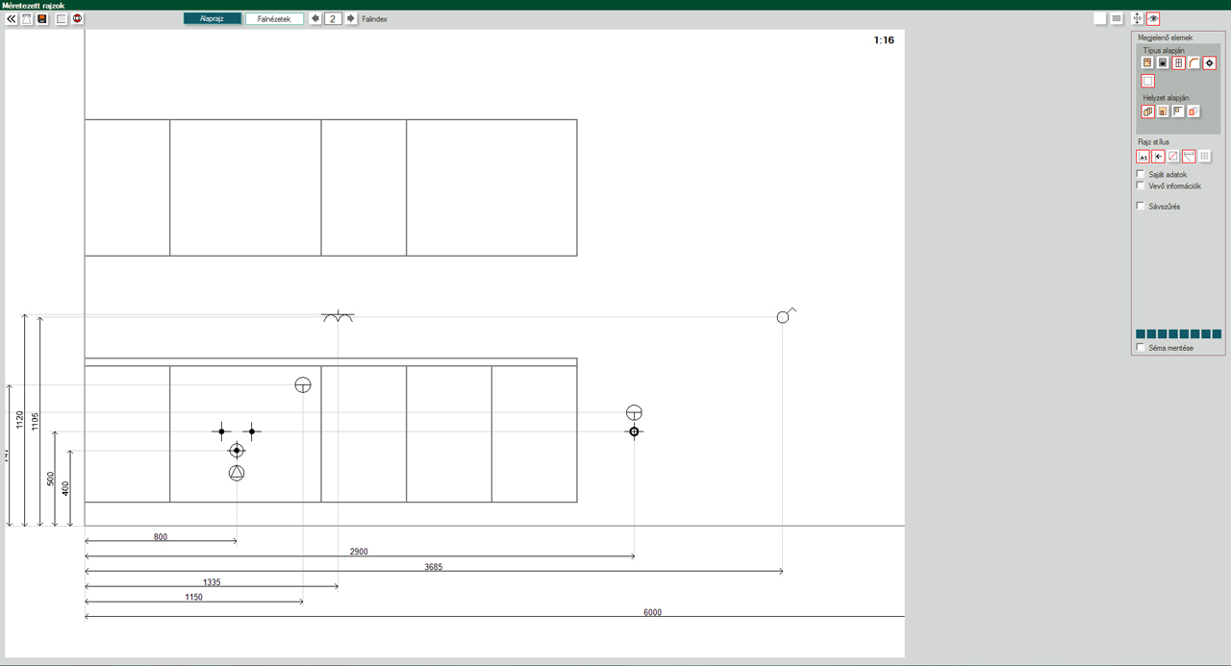Click the left-arrow icon under Rajz stílus

pos(1159,157)
